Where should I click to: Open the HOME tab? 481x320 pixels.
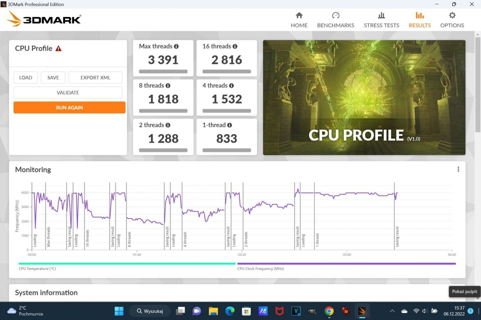point(299,20)
